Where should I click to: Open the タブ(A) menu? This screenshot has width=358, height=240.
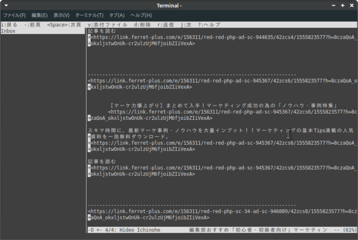(x=117, y=15)
